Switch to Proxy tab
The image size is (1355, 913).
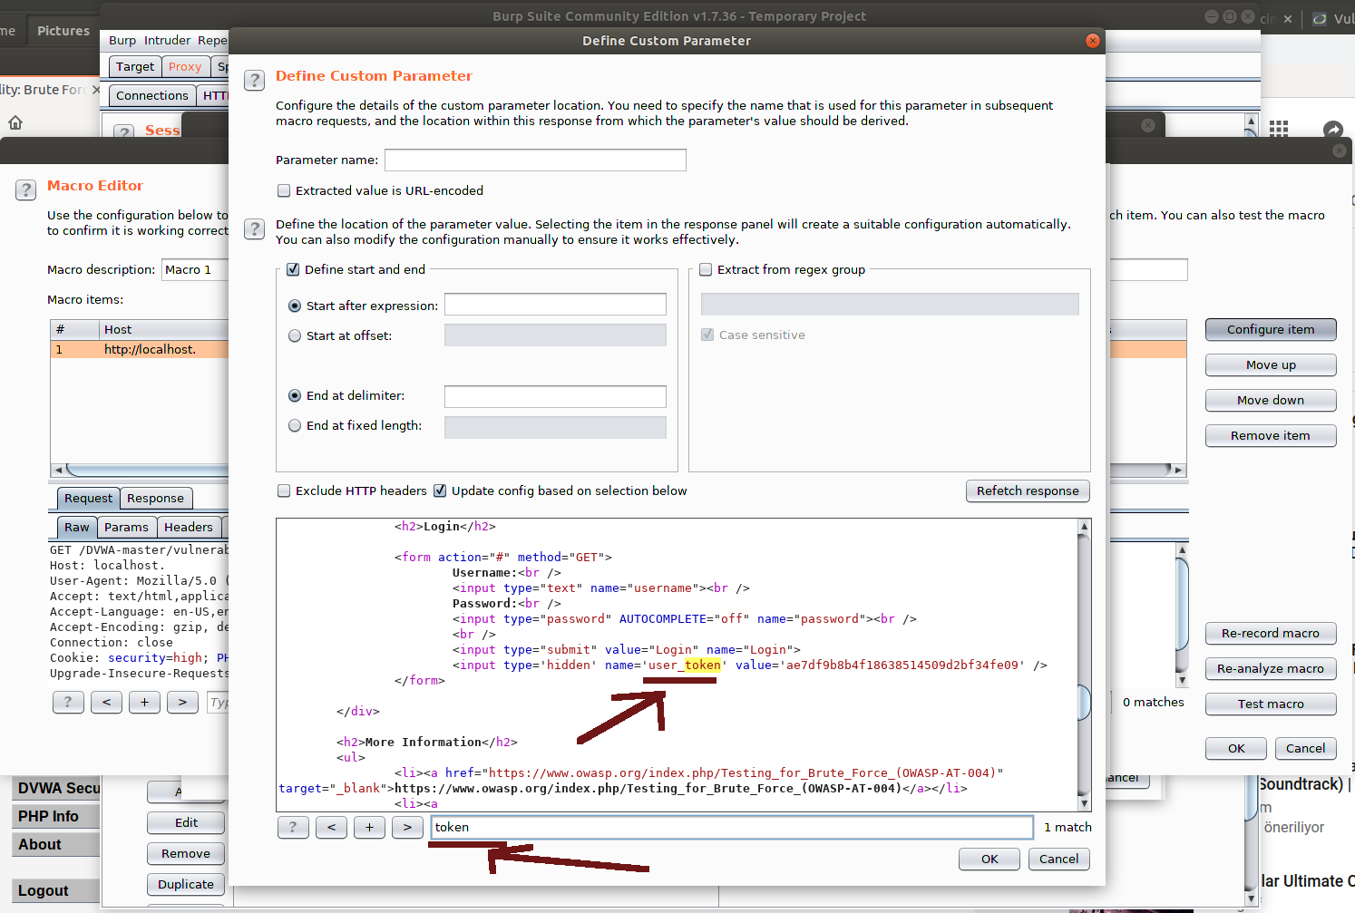(x=185, y=66)
